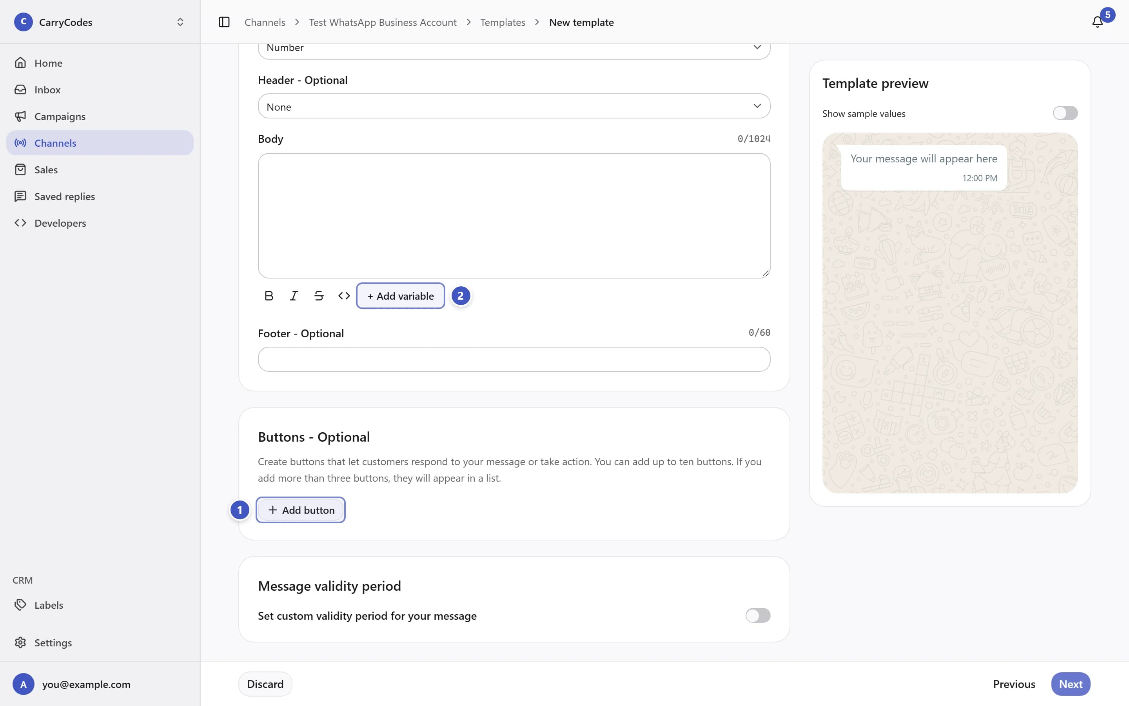Proceed with the Next button
Viewport: 1129px width, 706px height.
(x=1071, y=684)
